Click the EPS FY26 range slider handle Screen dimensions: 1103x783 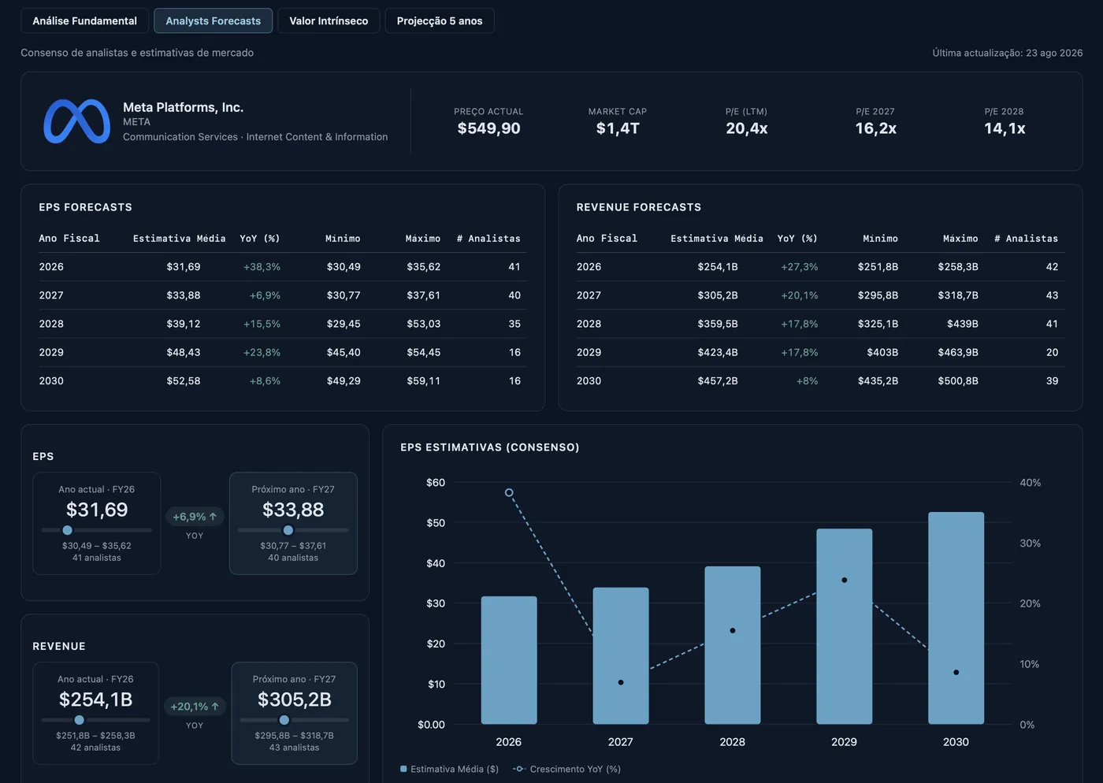click(x=67, y=530)
